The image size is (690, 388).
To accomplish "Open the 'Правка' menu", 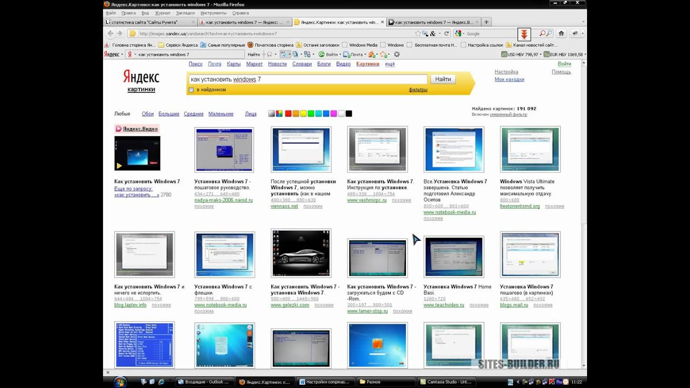I will pos(128,12).
